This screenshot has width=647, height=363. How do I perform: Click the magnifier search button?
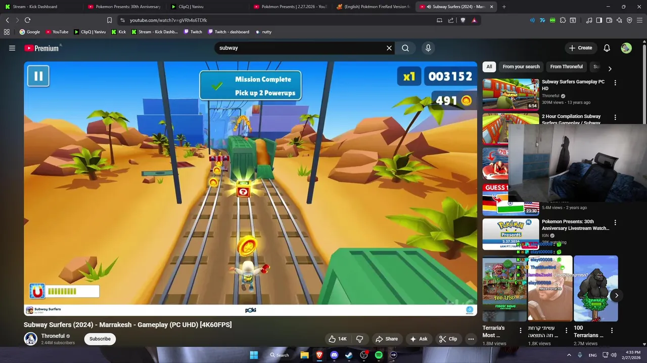[x=405, y=48]
